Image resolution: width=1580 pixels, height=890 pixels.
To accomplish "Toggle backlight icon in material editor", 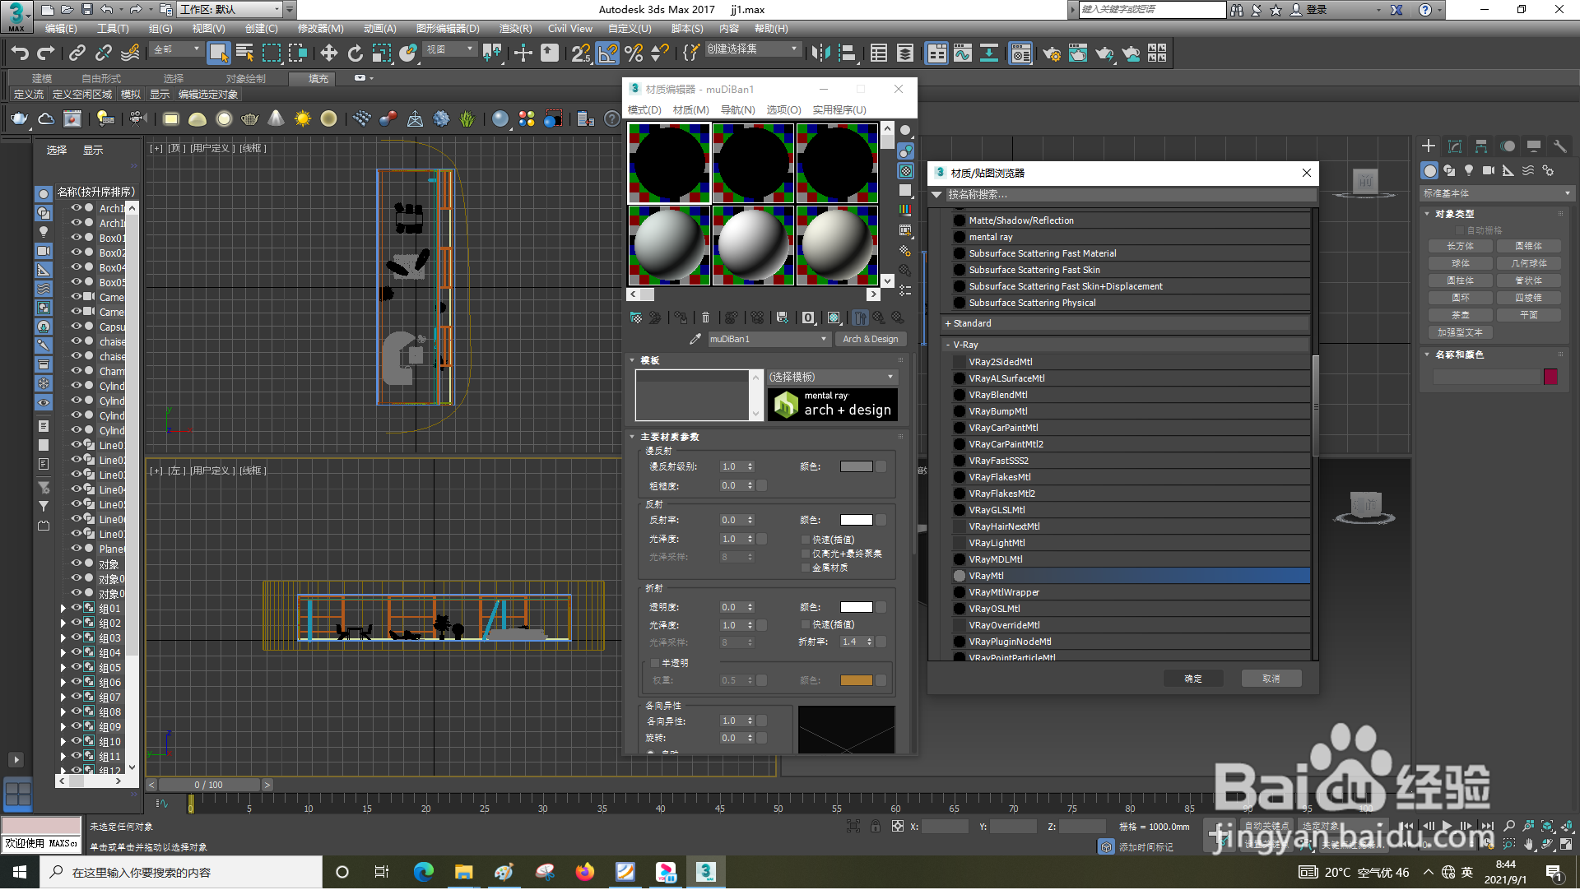I will click(905, 151).
